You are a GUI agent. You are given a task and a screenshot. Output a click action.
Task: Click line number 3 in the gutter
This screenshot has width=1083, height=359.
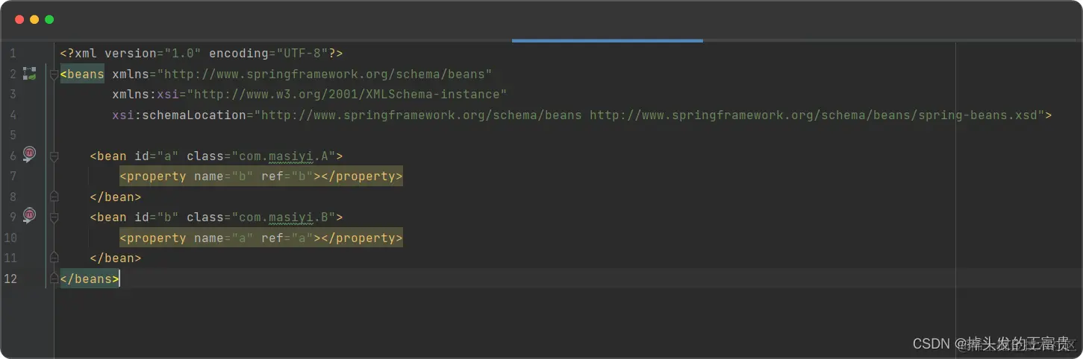13,95
